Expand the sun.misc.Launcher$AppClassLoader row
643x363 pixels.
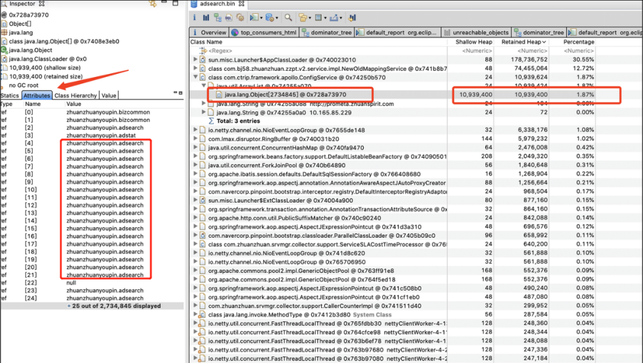pos(196,60)
